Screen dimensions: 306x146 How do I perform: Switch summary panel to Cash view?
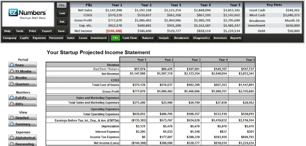tap(61, 14)
